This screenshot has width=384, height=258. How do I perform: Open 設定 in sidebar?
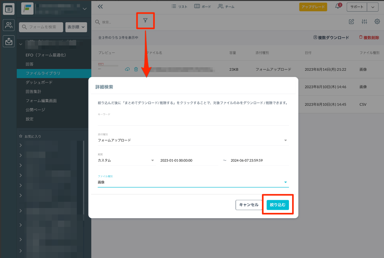point(29,119)
